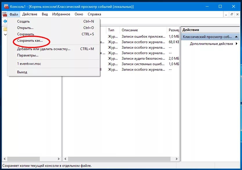Viewport: 242px width, 170px height.
Task: Collapse the tree node chevron in left pane
Action: tap(5, 35)
